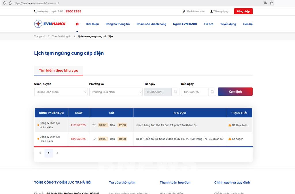Screen dimensions: 295x194
Task: Click the 12:00 end time badge
Action: 122,125
